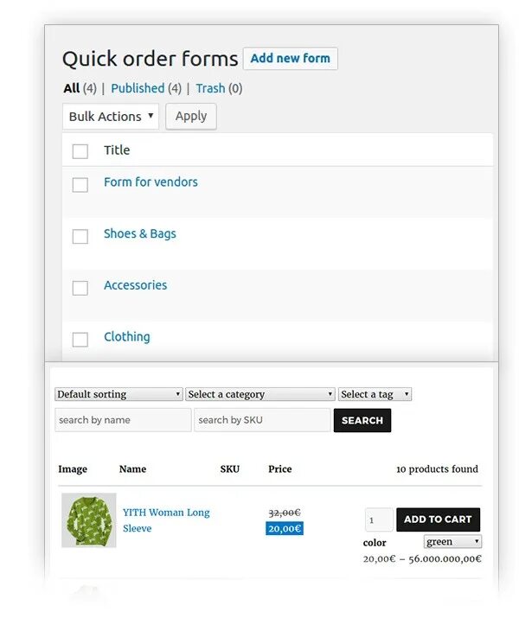Click the search by SKU field
519x631 pixels.
pyautogui.click(x=262, y=420)
